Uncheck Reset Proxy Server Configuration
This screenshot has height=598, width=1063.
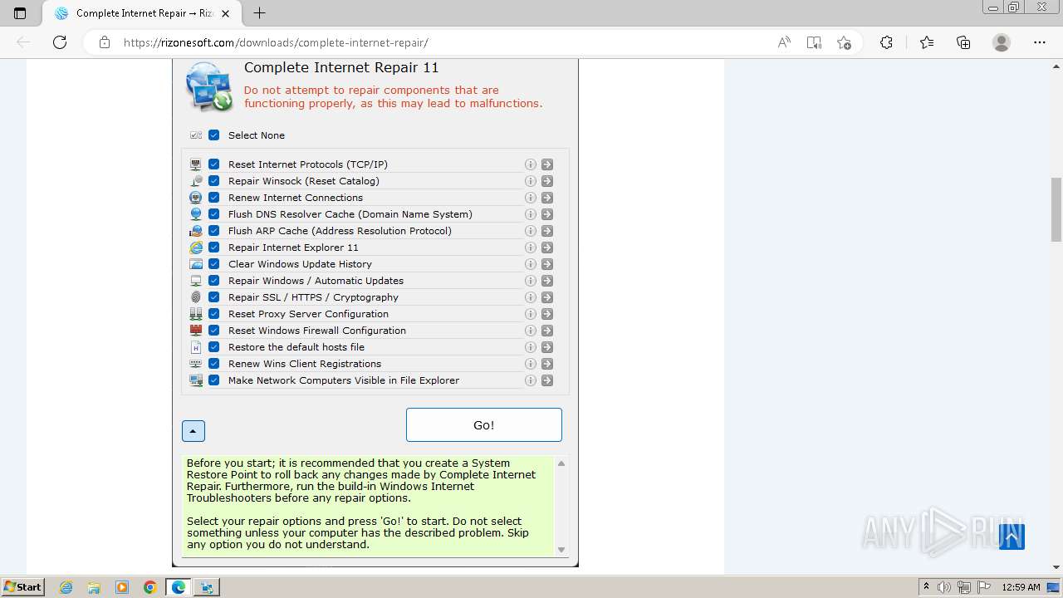[x=214, y=314]
